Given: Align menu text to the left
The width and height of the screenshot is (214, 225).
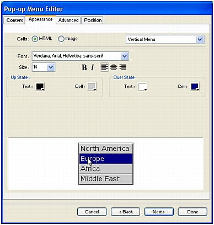Looking at the screenshot, I should click(104, 67).
